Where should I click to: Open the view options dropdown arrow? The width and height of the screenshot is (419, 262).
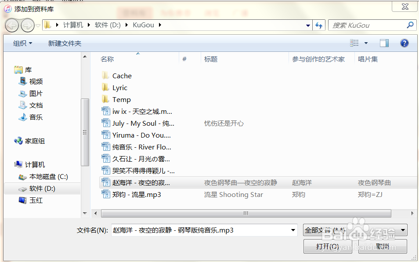tap(366, 43)
